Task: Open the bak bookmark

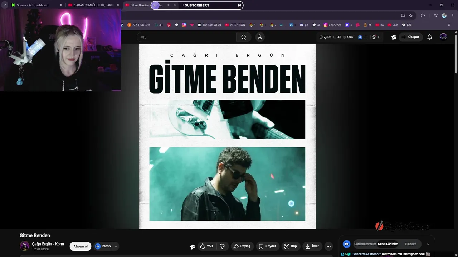Action: pos(407,25)
